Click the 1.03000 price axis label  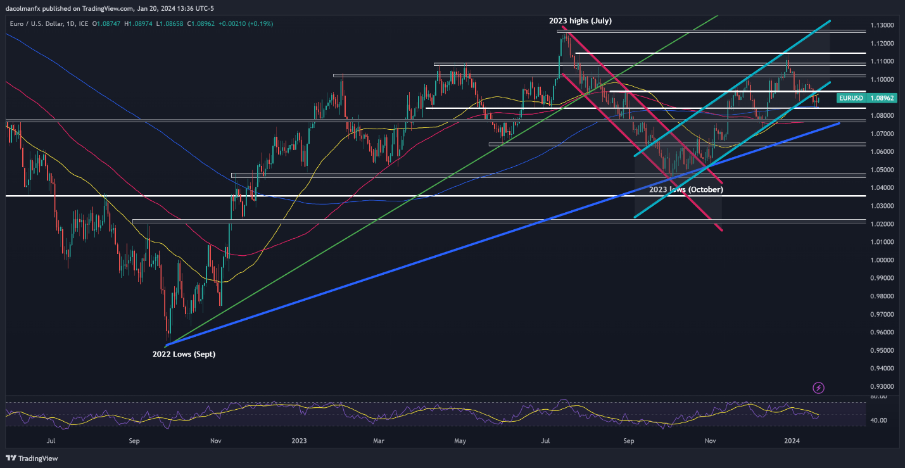(881, 206)
